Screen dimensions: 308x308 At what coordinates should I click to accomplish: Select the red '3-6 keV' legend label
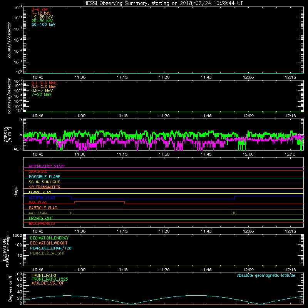point(40,9)
